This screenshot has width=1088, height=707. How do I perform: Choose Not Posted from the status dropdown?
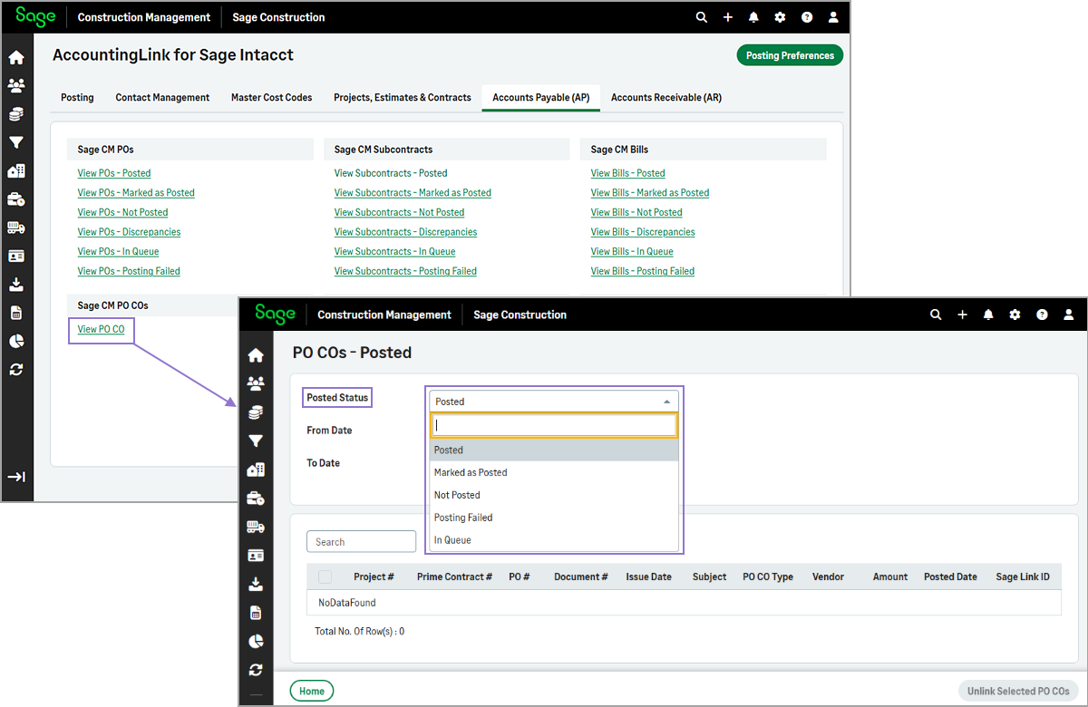click(x=554, y=495)
